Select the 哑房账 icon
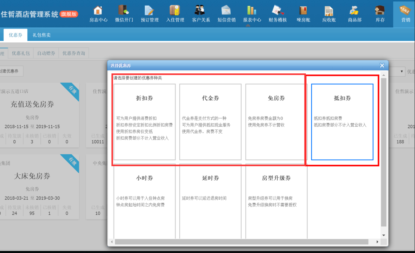Viewport: 415px width, 253px height. pos(303,14)
